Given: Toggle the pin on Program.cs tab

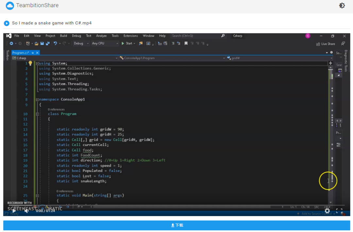Looking at the screenshot, I should coord(33,53).
